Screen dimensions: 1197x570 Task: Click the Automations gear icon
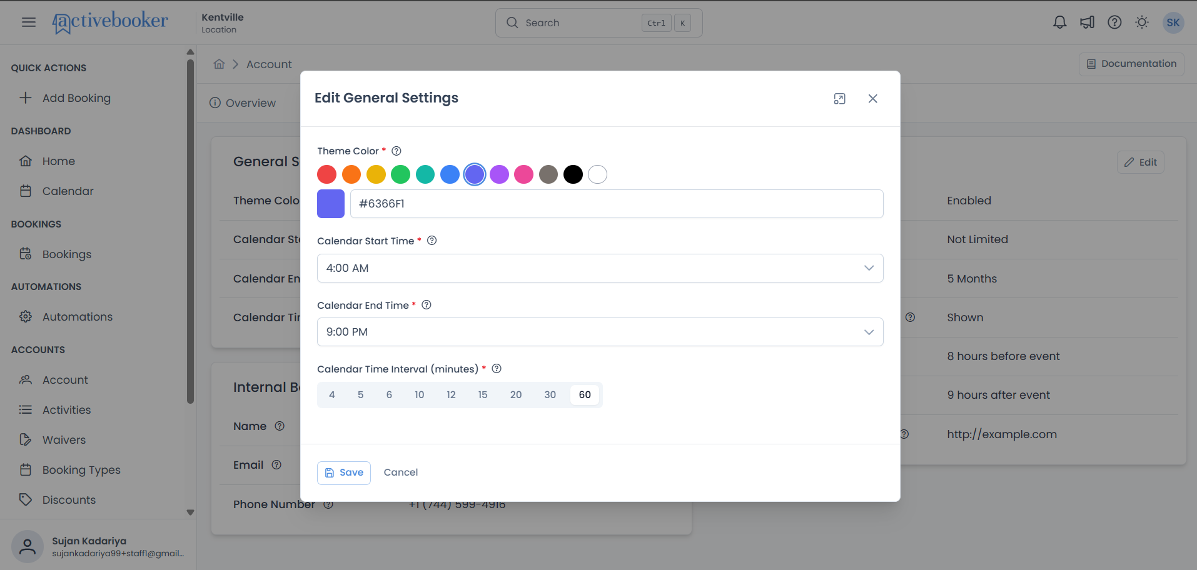[26, 316]
